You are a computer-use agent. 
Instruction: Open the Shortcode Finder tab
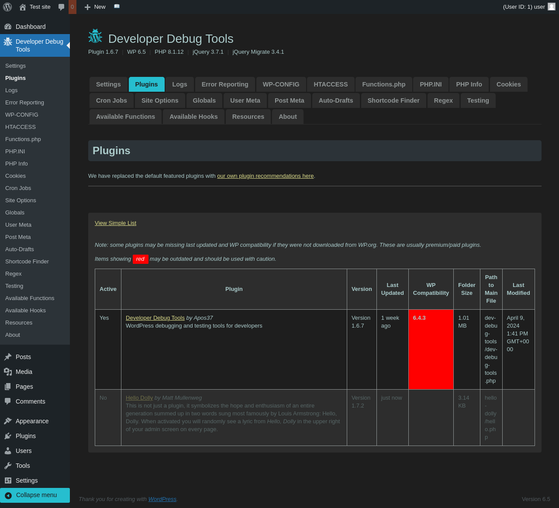[x=393, y=100]
